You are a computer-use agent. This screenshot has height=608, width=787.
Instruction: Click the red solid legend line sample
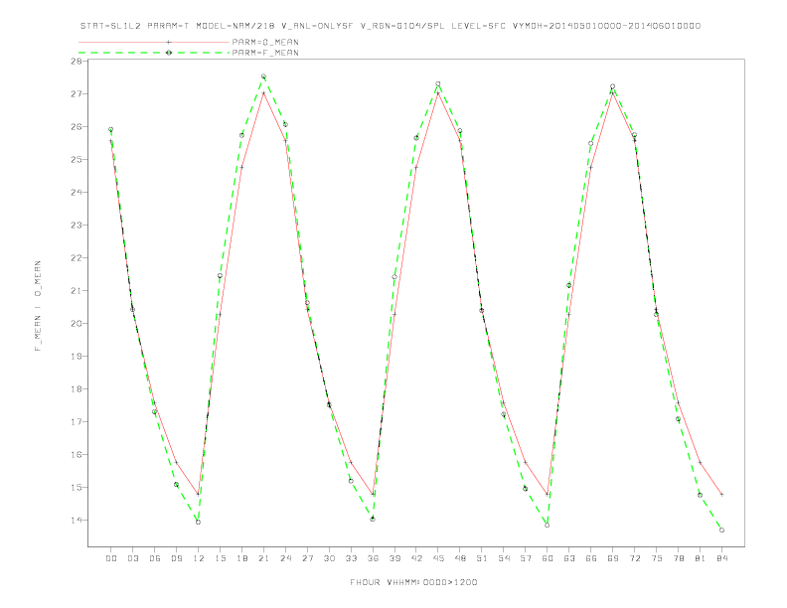tap(154, 42)
